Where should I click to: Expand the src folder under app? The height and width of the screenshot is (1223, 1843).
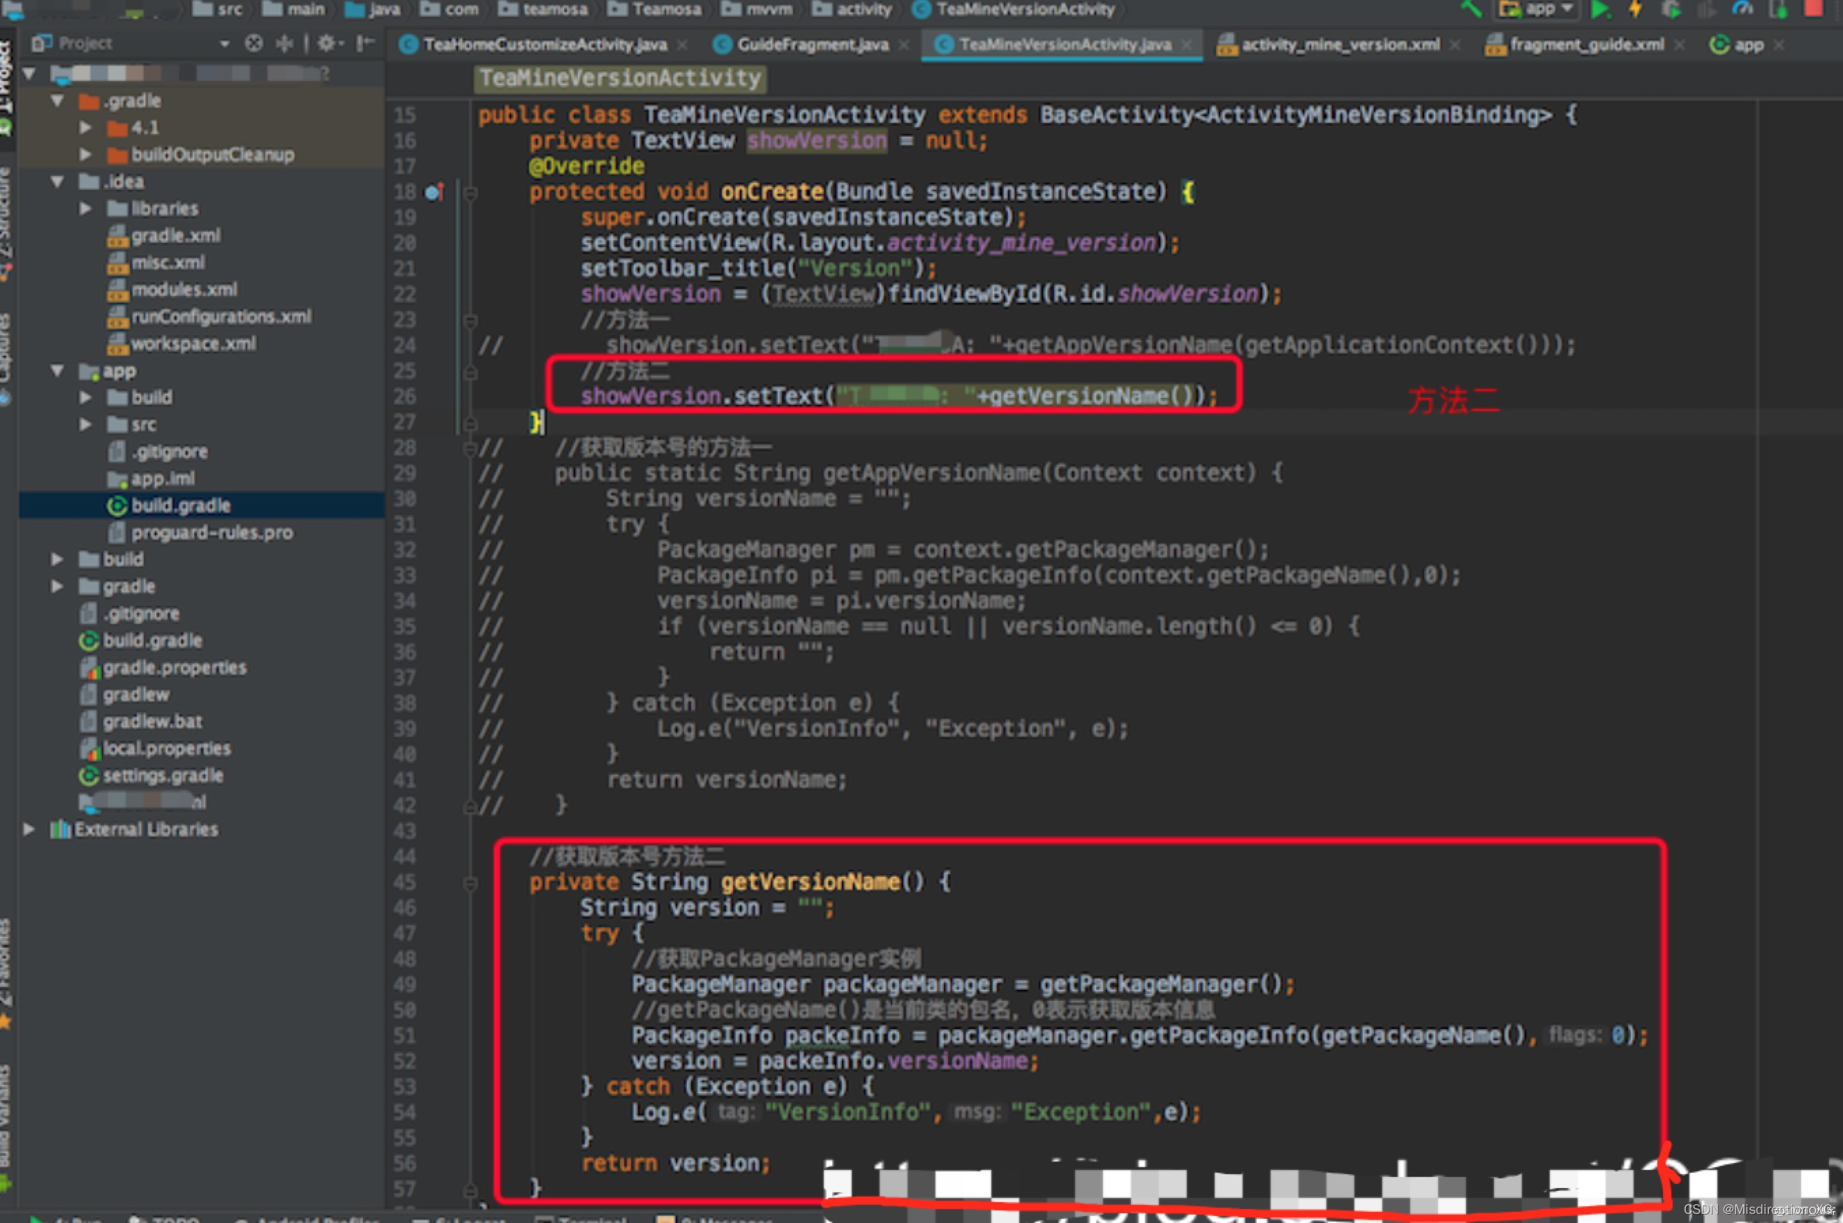pyautogui.click(x=85, y=424)
